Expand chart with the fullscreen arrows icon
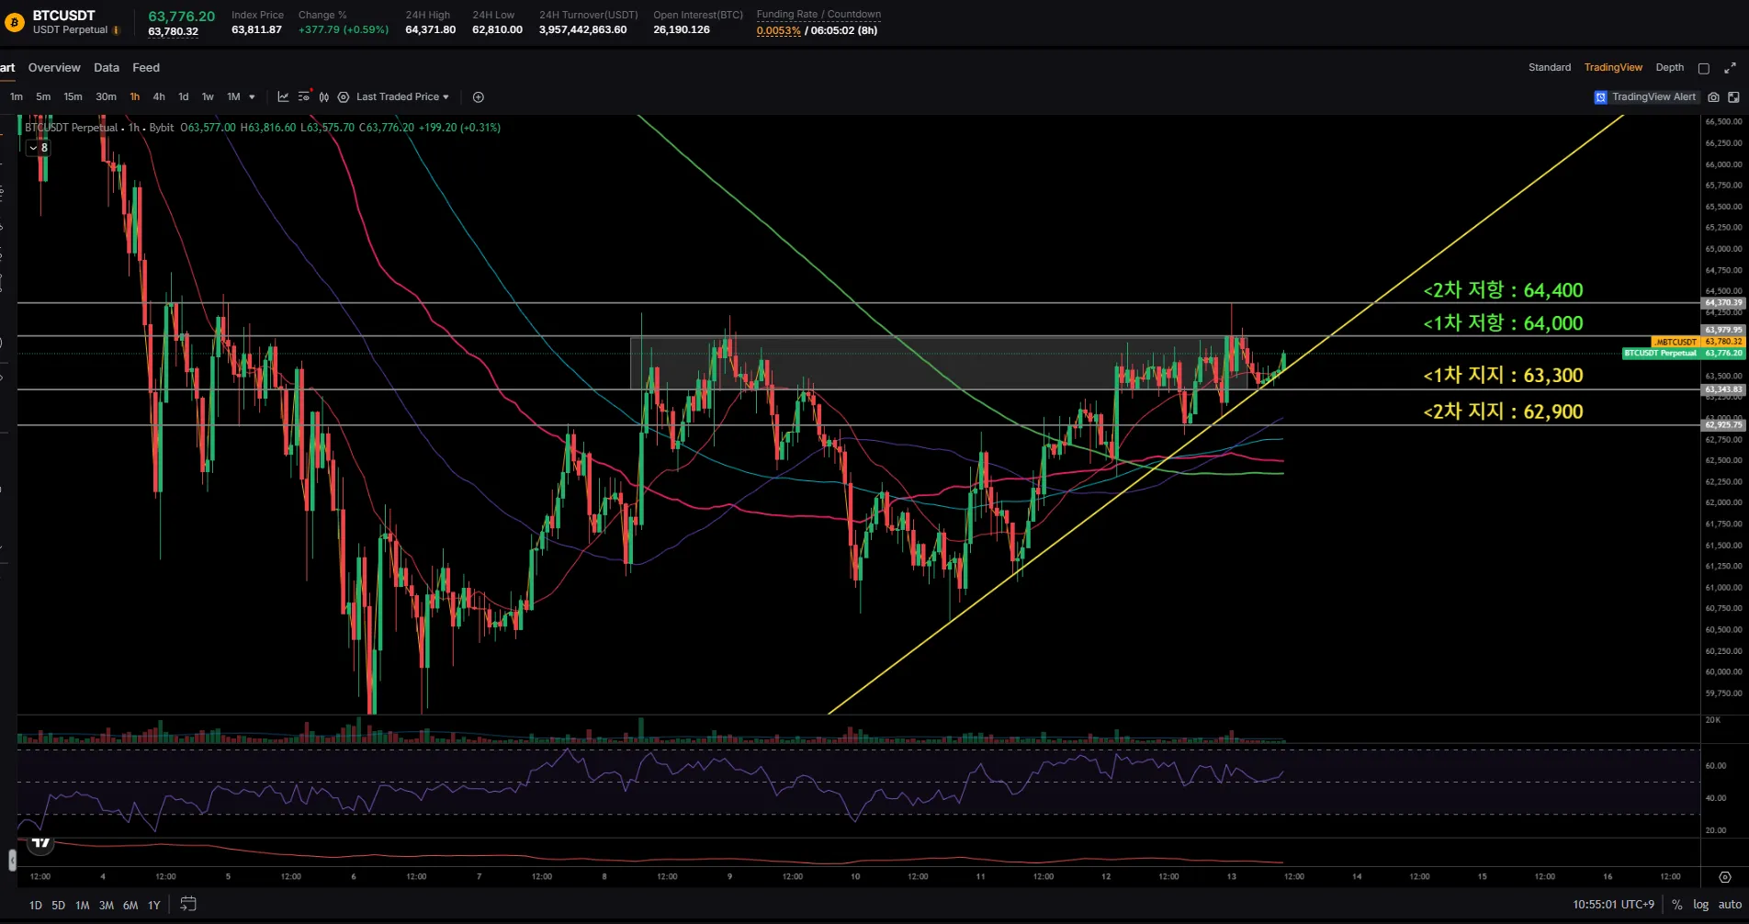This screenshot has height=924, width=1749. coord(1730,68)
